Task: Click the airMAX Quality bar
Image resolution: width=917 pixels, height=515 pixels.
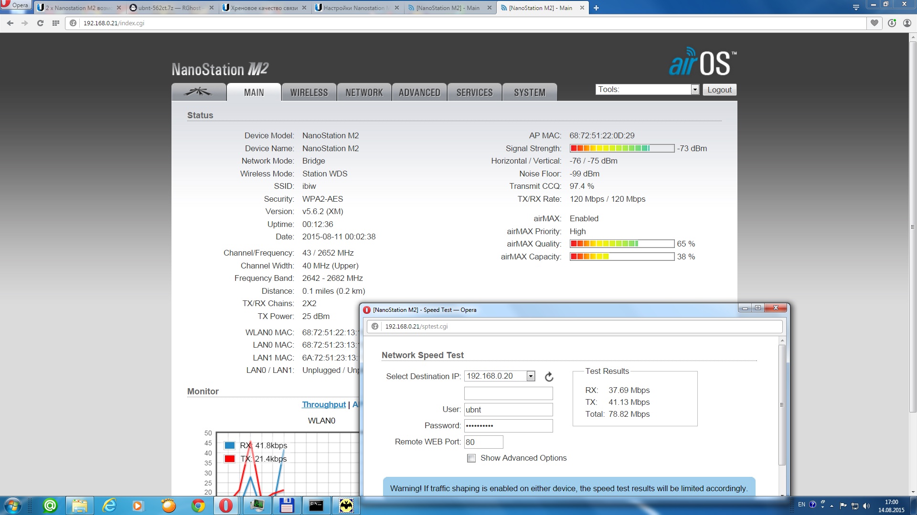Action: pos(622,244)
